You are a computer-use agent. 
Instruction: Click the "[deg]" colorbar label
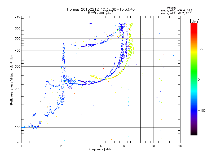click(195, 21)
